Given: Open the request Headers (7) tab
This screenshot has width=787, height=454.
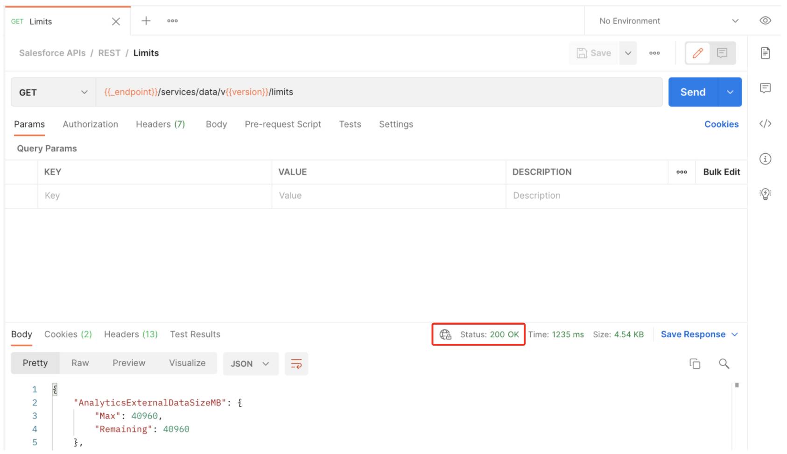Looking at the screenshot, I should (161, 124).
